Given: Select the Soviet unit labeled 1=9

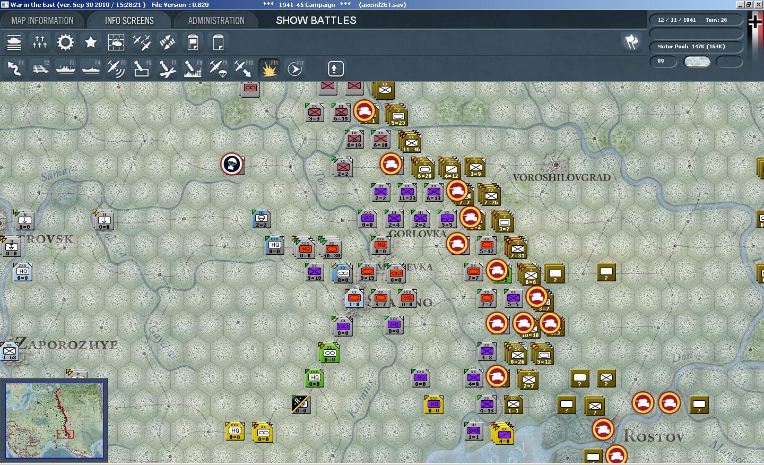Looking at the screenshot, I should tap(475, 167).
